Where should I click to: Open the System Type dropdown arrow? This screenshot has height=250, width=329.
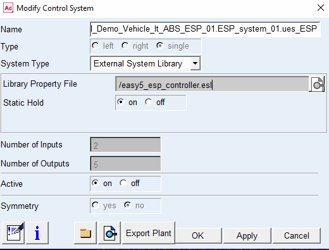pos(195,63)
